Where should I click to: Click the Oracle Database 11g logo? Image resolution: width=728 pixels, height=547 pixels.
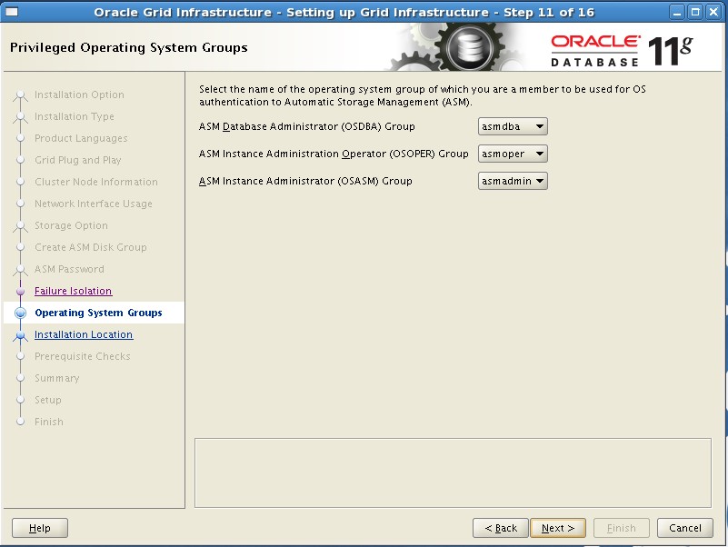(623, 51)
